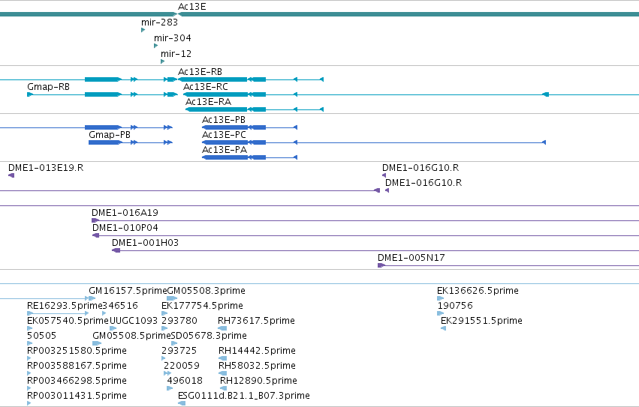Click the Ac13E-RB transcript label
This screenshot has width=639, height=407.
click(x=200, y=72)
